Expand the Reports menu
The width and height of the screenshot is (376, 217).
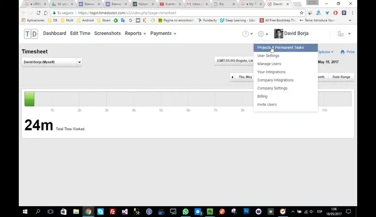pyautogui.click(x=135, y=33)
